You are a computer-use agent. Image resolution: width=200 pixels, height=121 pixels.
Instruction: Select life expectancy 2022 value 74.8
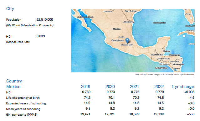coord(161,97)
